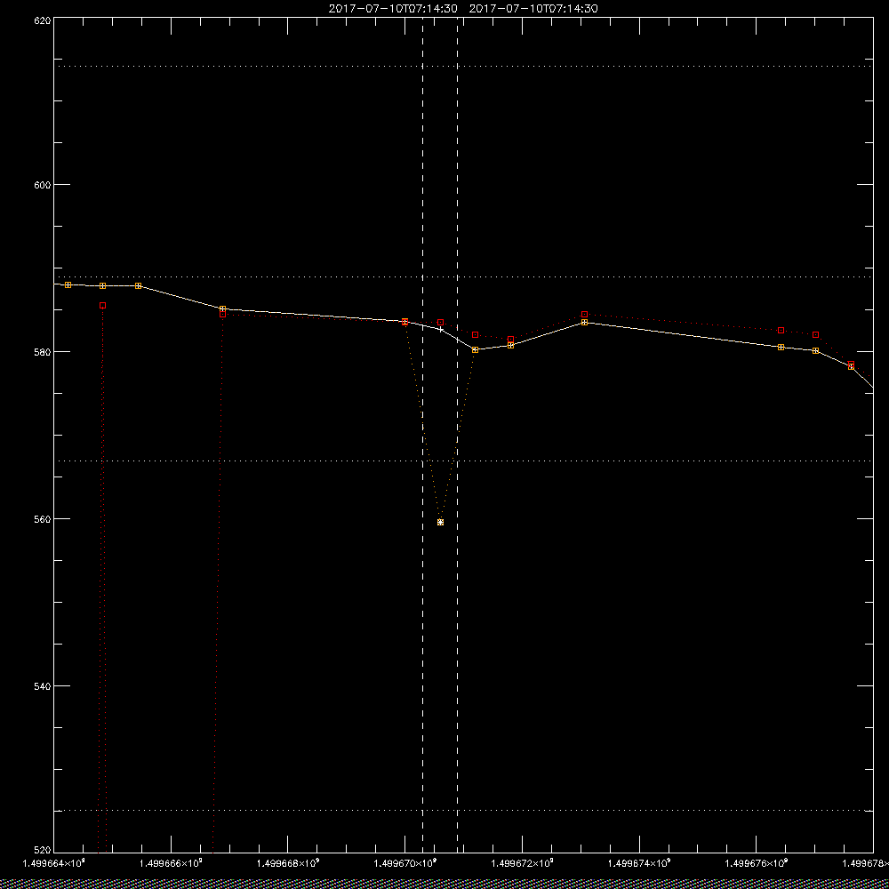Click the x-axis label 1.499670×10⁹
This screenshot has width=889, height=889.
pos(405,863)
